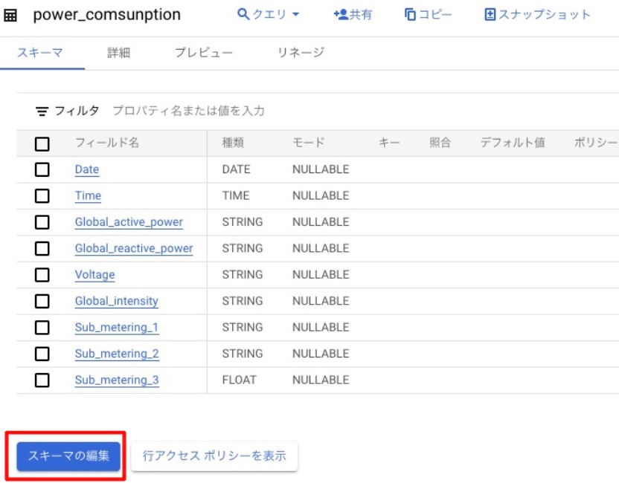Image resolution: width=619 pixels, height=483 pixels.
Task: Click the 共有 share button
Action: point(353,15)
